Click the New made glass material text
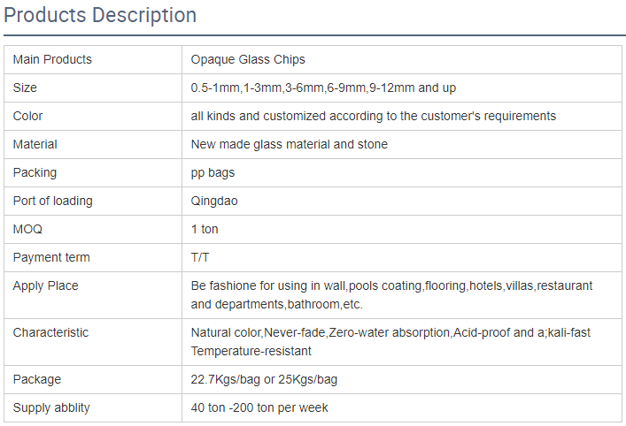 click(290, 144)
